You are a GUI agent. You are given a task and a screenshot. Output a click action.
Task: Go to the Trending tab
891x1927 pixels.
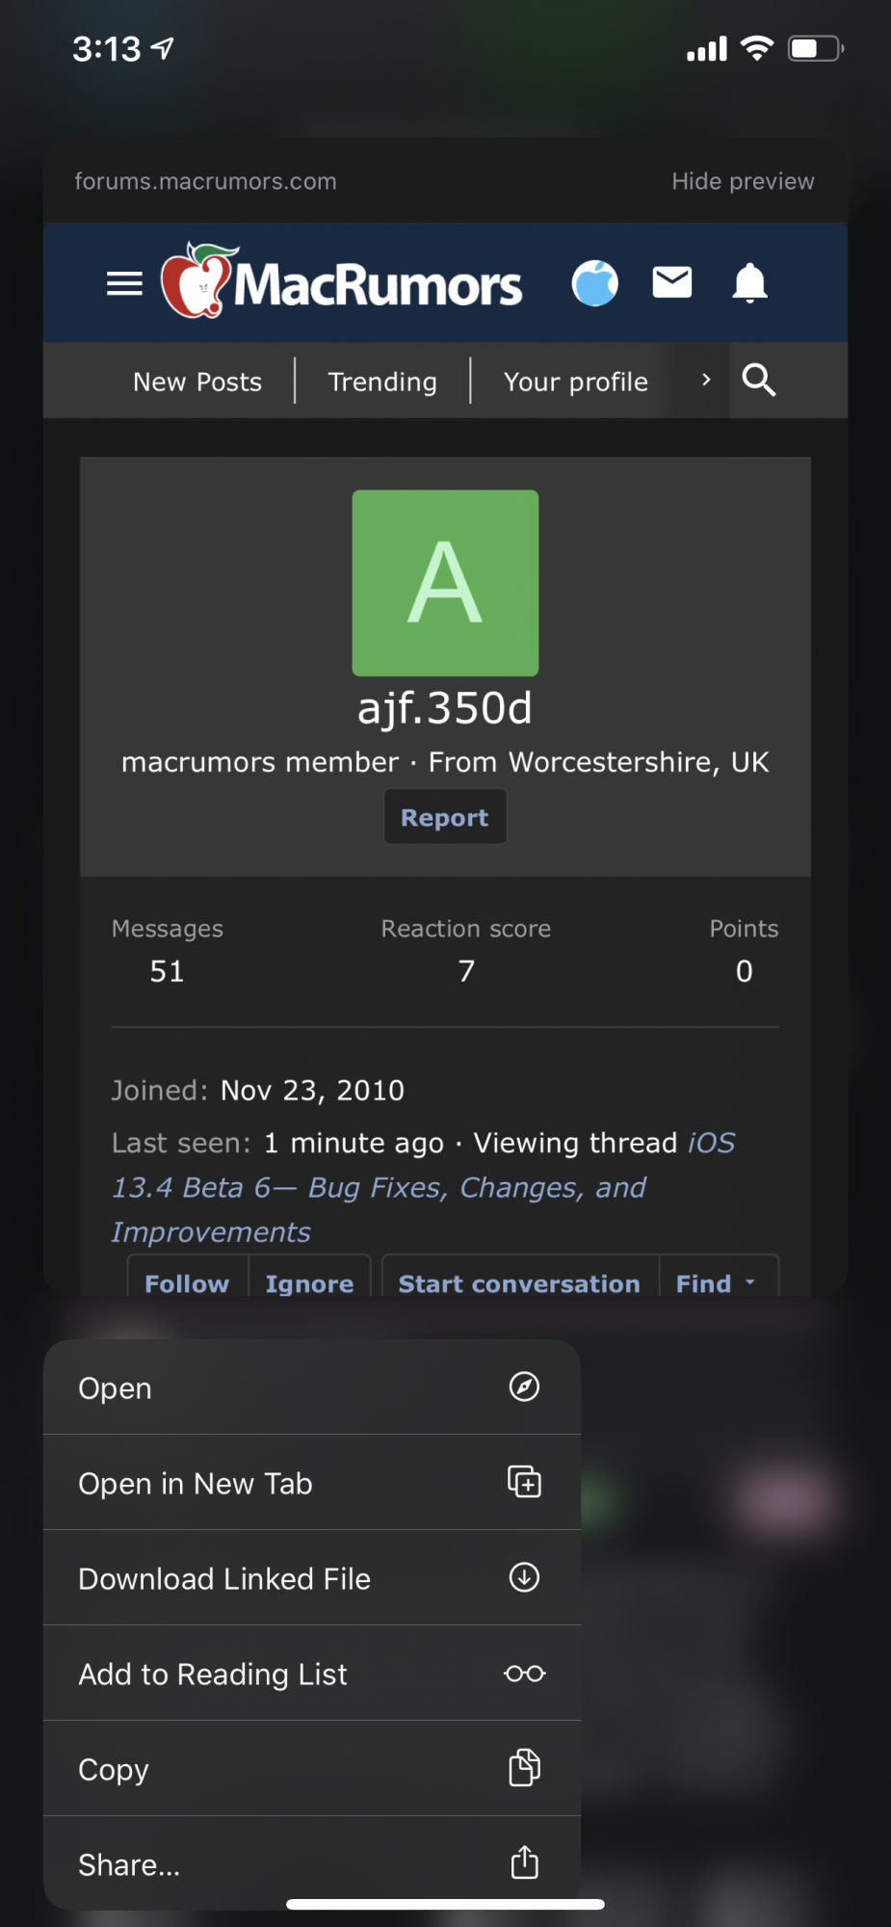(382, 382)
